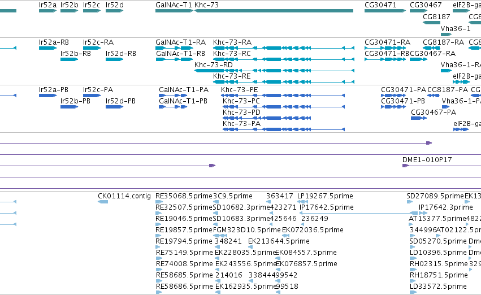Click the Khc-73-PA protein label

(x=242, y=123)
